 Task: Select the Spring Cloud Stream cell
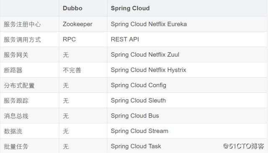(x=139, y=131)
